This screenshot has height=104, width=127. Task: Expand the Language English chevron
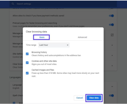coord(112,87)
